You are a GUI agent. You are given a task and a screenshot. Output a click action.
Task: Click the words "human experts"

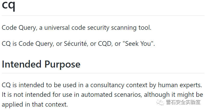[x=180, y=85]
